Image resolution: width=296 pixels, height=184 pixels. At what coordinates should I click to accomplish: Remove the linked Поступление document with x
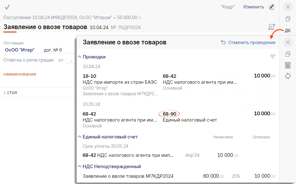coord(140,17)
